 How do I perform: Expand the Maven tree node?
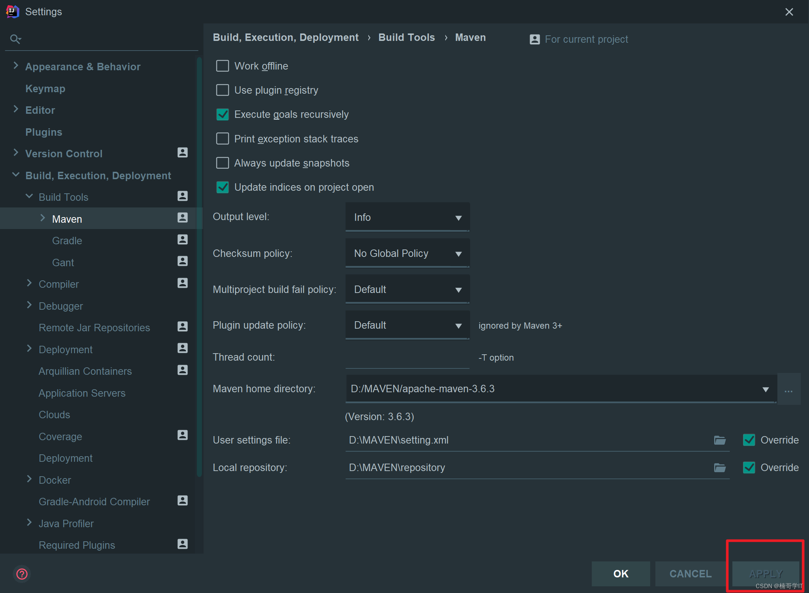coord(42,218)
